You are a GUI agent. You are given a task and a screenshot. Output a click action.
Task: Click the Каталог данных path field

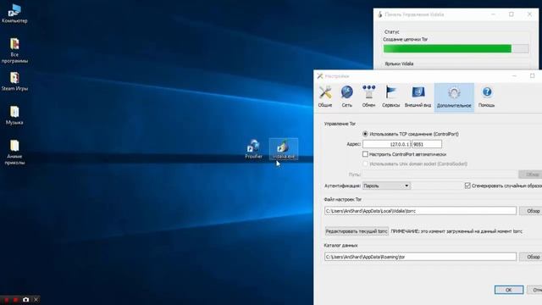(x=420, y=257)
